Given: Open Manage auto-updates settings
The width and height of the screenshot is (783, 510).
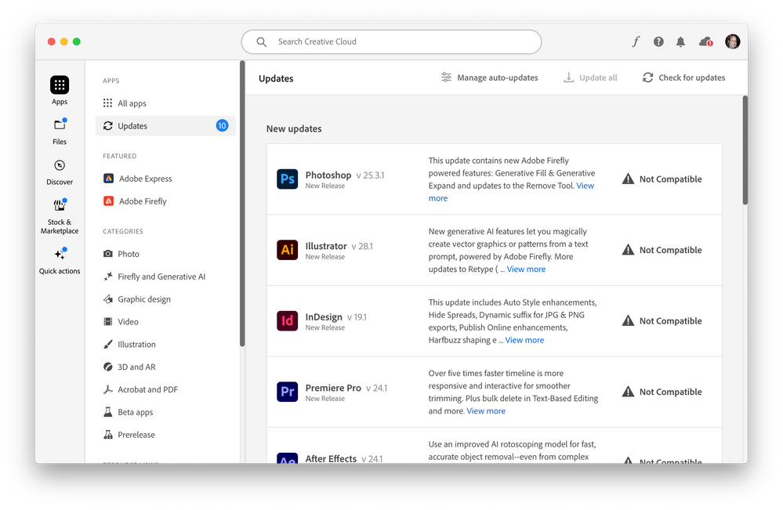Looking at the screenshot, I should (489, 78).
